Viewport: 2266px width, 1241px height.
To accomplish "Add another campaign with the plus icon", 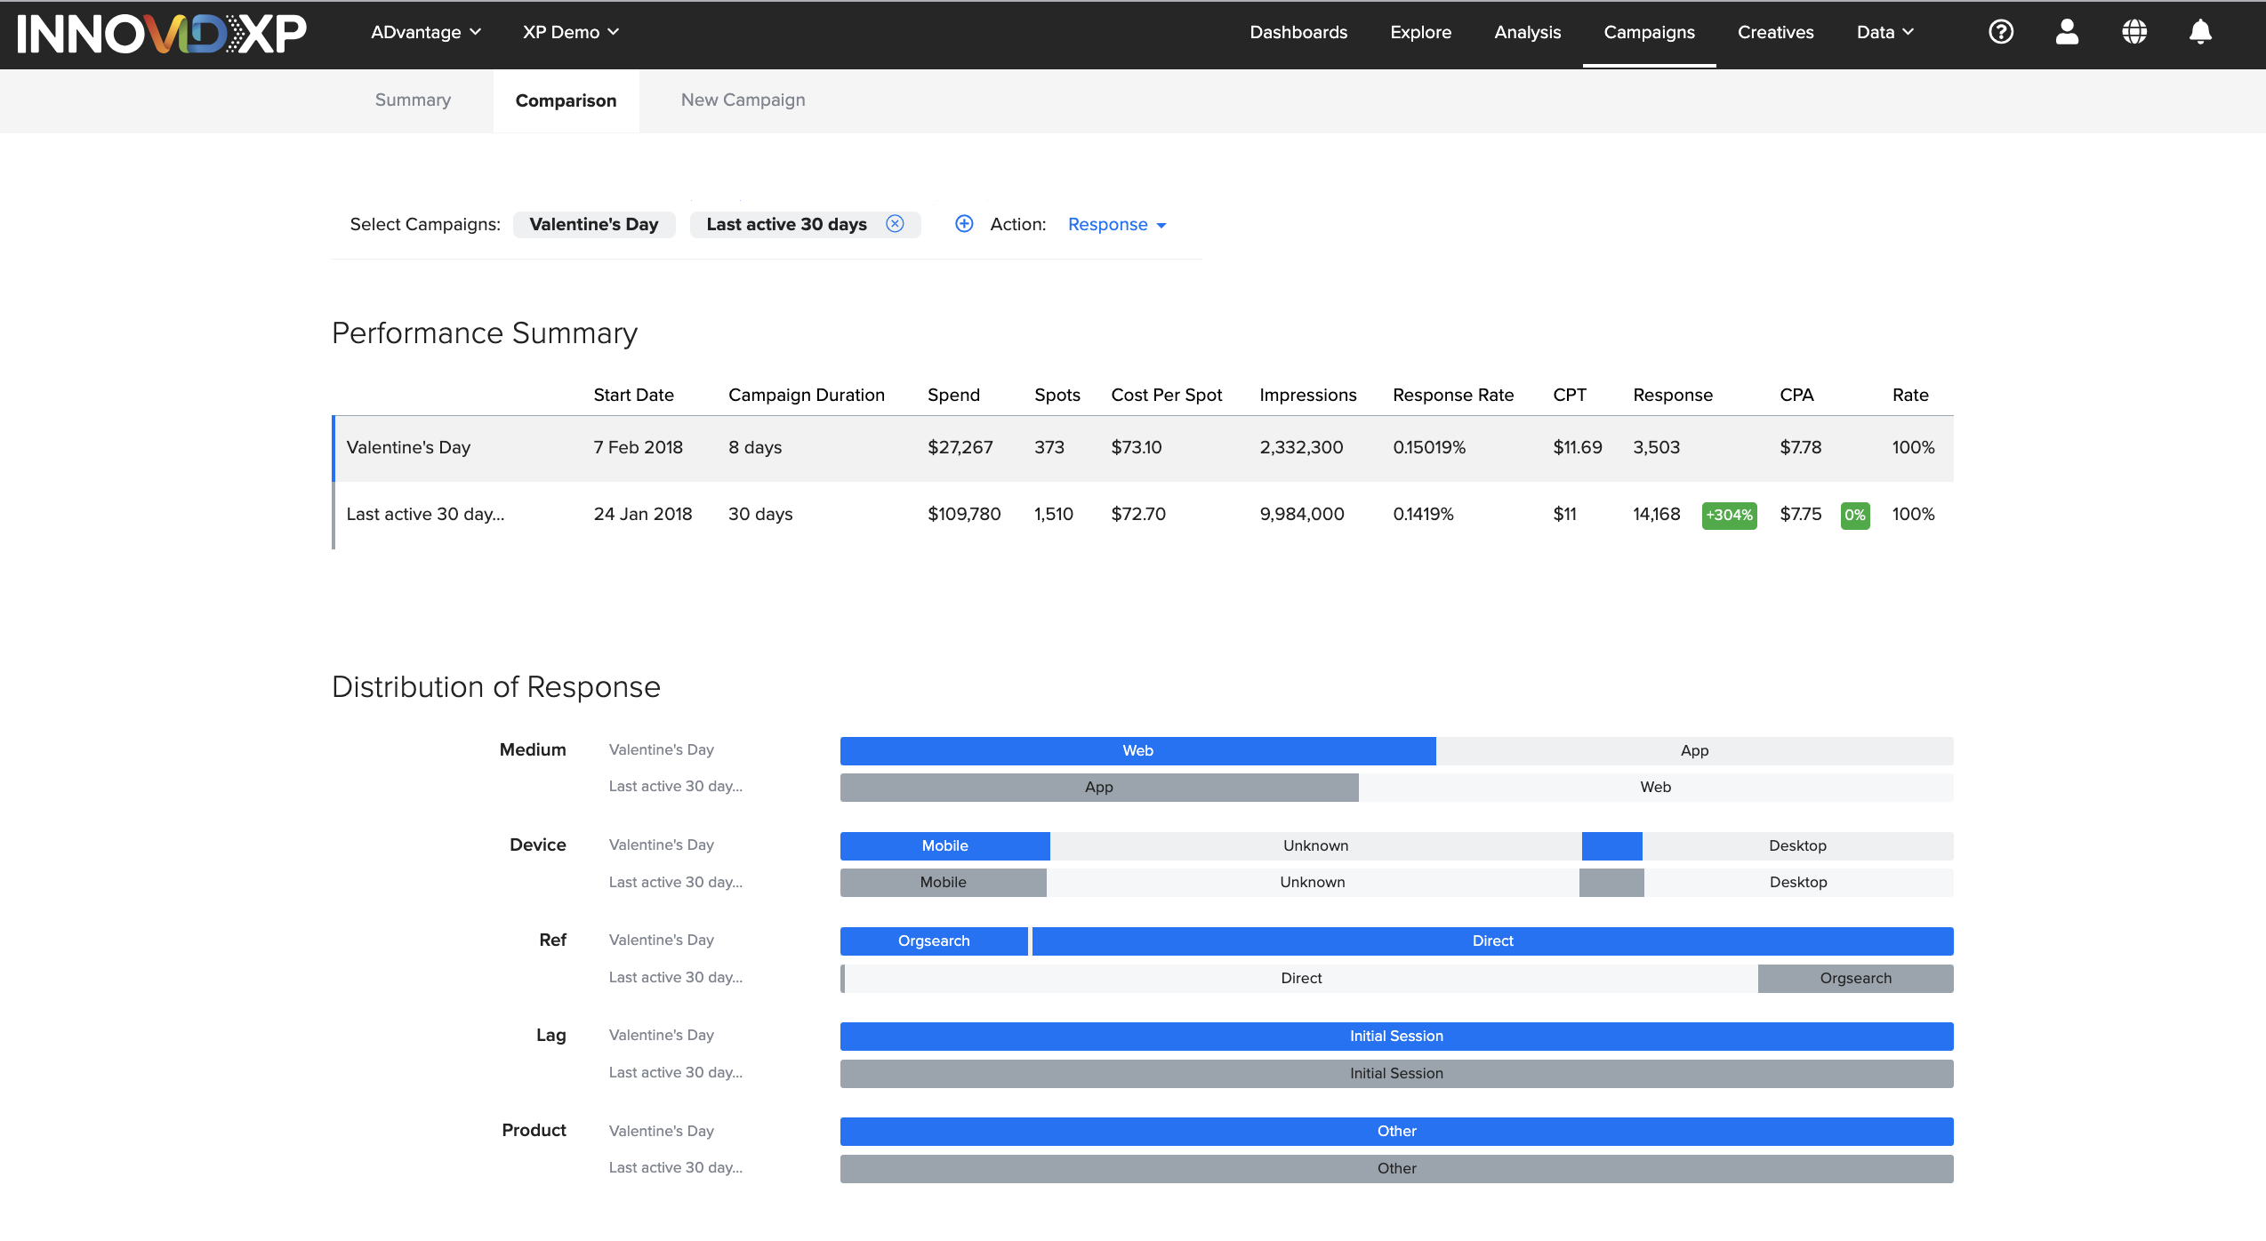I will pyautogui.click(x=964, y=224).
